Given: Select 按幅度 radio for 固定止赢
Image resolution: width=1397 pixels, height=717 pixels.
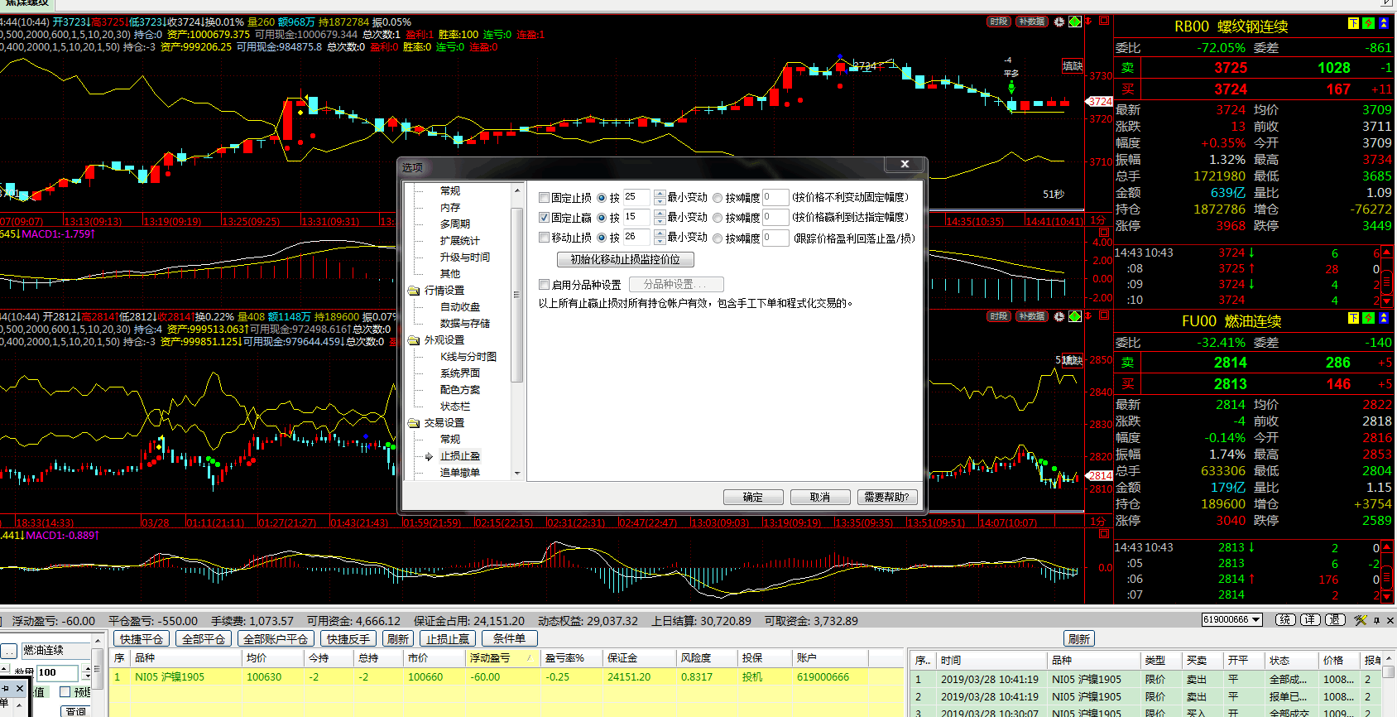Looking at the screenshot, I should coord(718,218).
